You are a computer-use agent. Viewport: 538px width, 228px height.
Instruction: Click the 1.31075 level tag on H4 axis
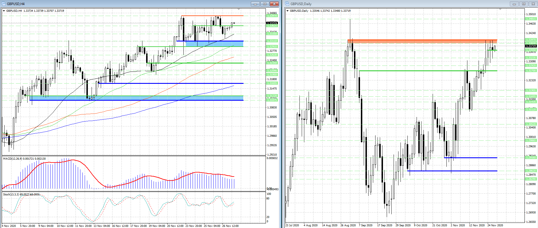(x=272, y=100)
